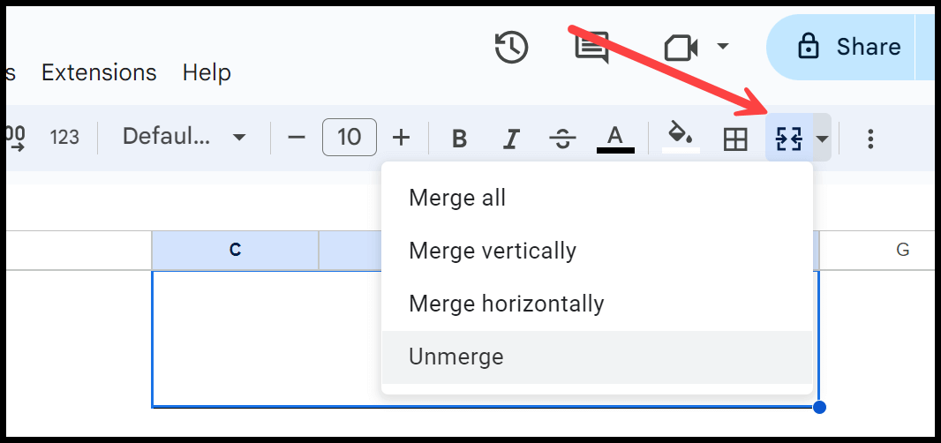The height and width of the screenshot is (443, 941).
Task: Open the text color A icon
Action: 615,139
